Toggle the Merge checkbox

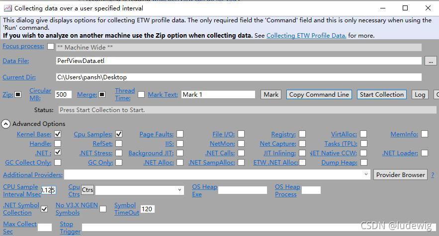pos(102,94)
